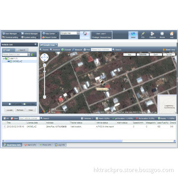Click the Print tool
This screenshot has height=178, width=178.
(x=87, y=49)
